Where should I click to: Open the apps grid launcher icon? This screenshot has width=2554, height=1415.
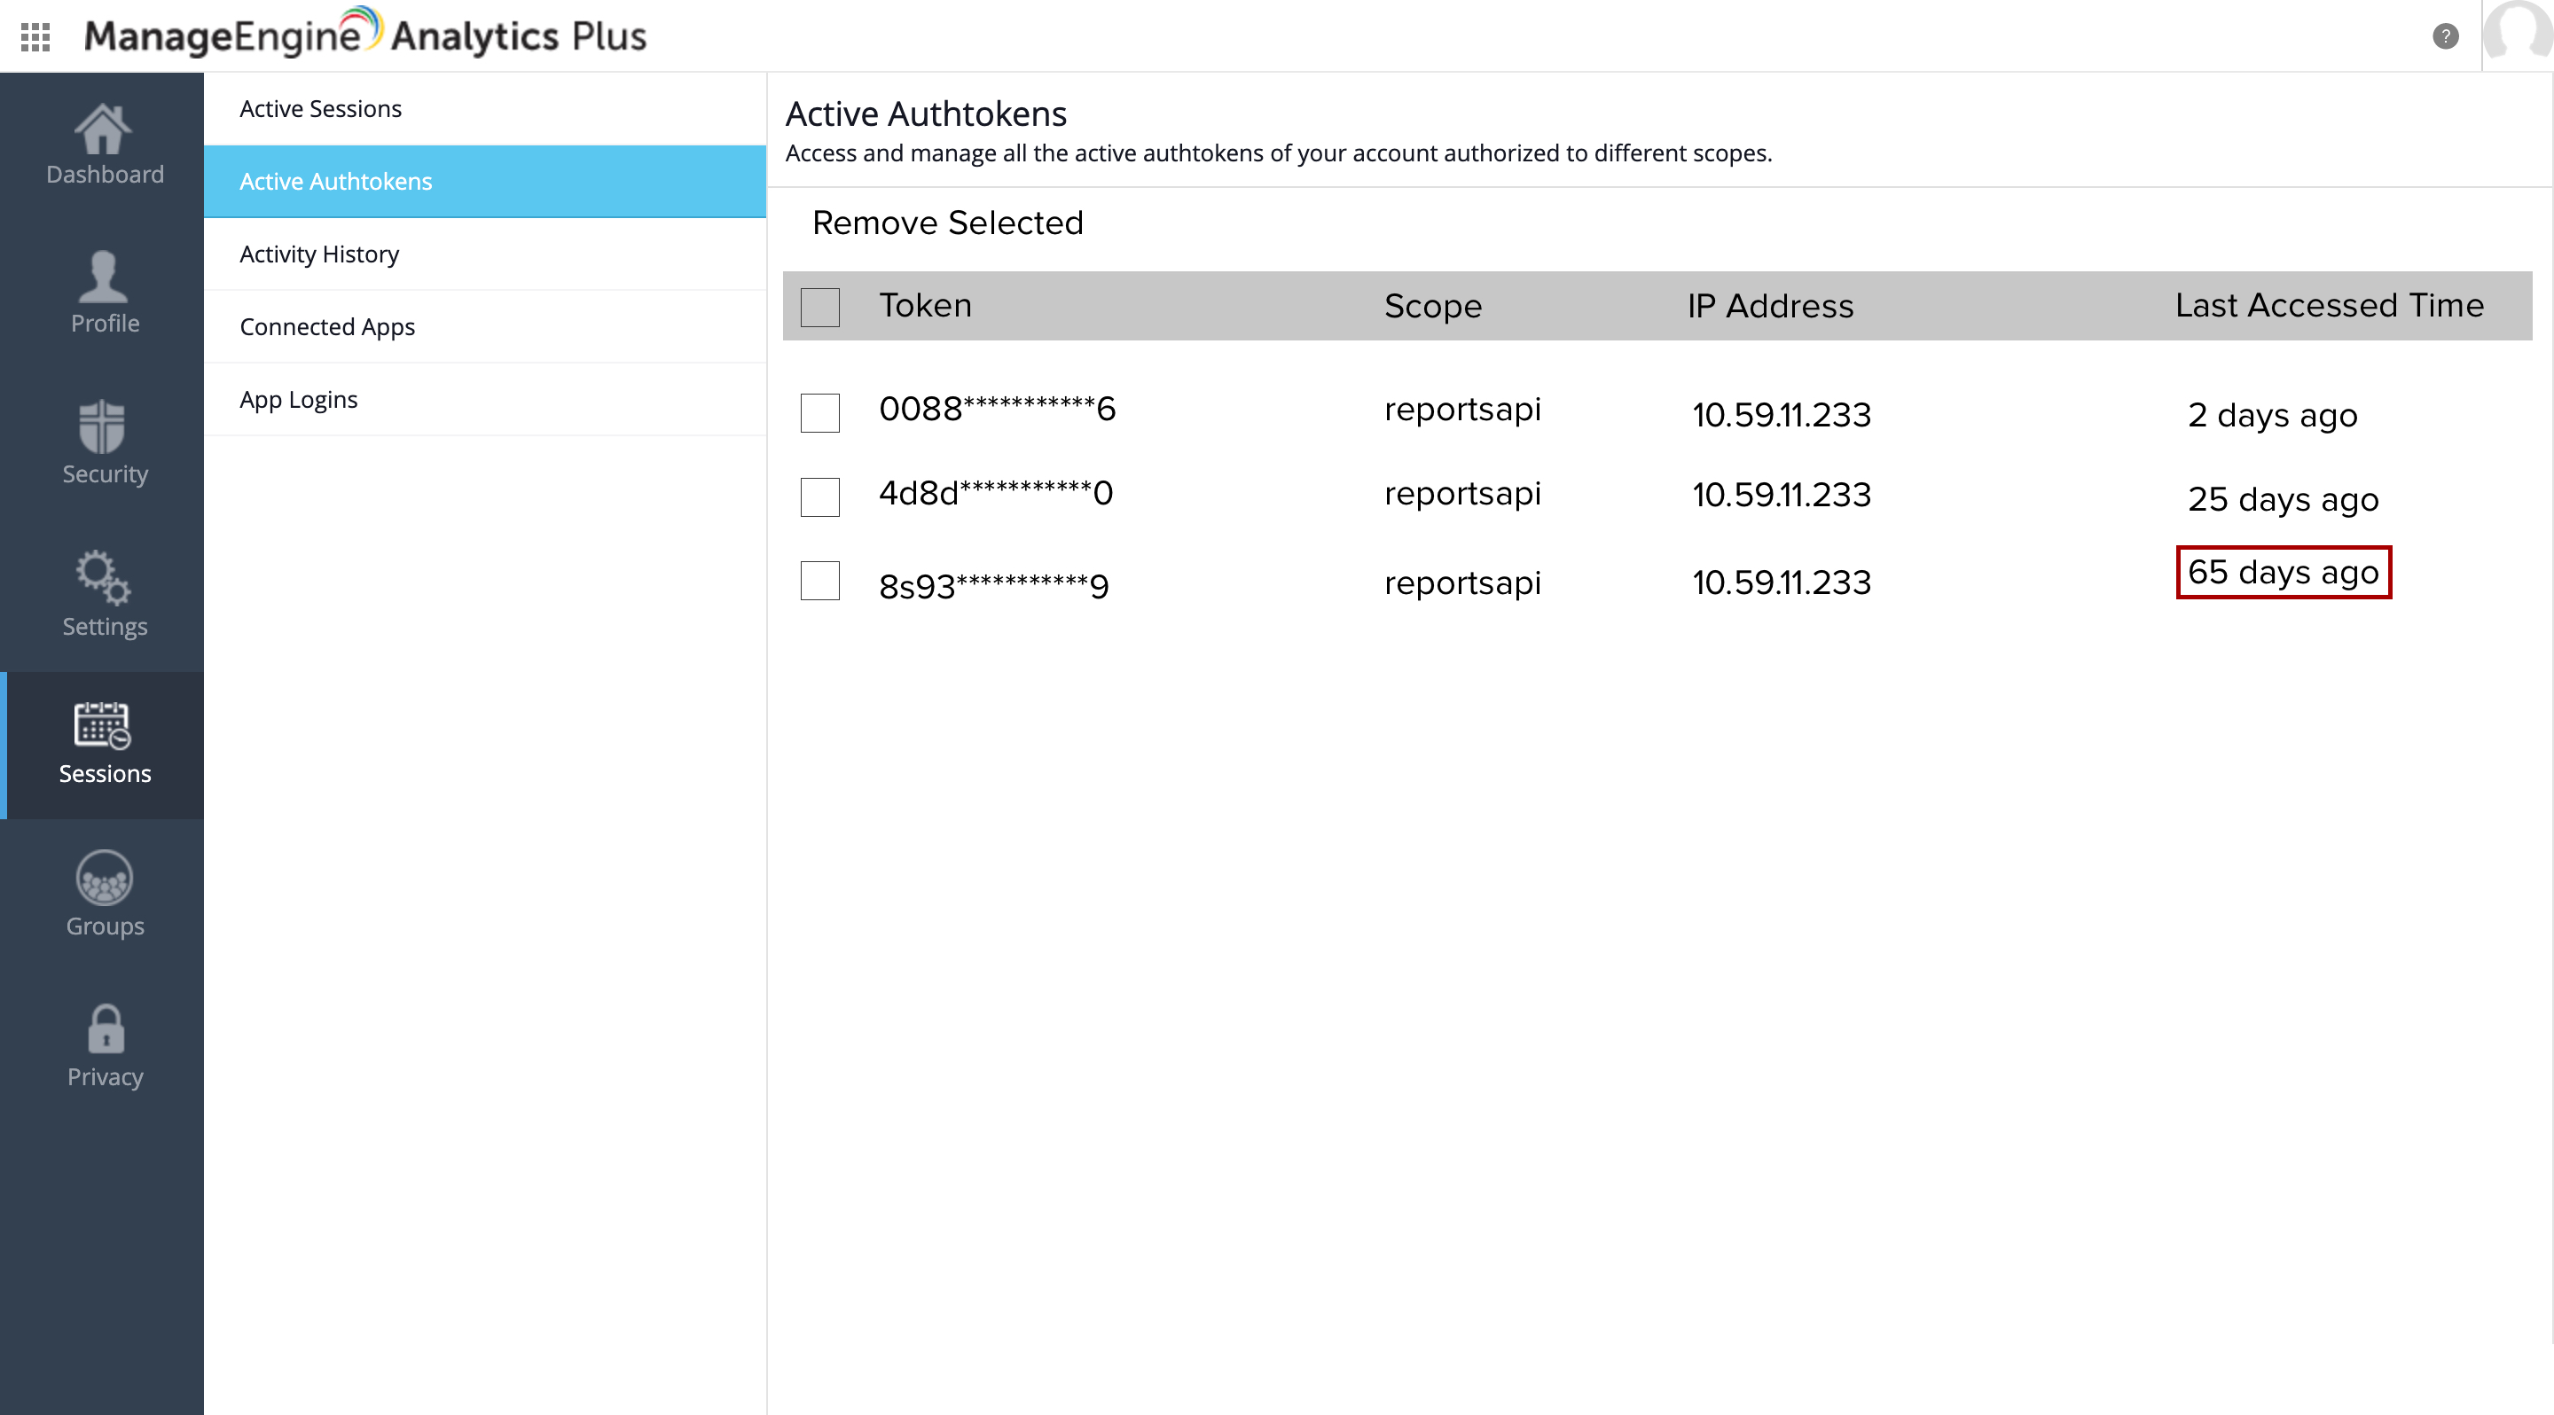tap(35, 36)
